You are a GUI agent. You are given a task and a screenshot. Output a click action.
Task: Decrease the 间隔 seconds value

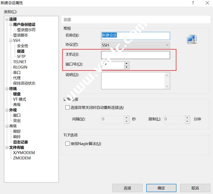tap(126, 121)
